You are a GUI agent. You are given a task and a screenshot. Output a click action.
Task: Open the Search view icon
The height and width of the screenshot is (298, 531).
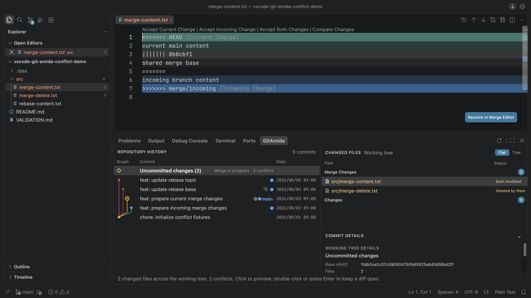click(20, 20)
